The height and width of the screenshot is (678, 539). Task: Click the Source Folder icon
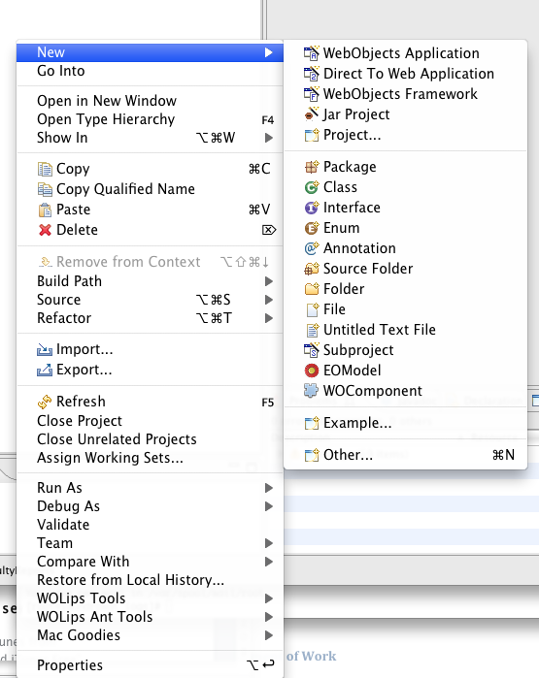[312, 269]
